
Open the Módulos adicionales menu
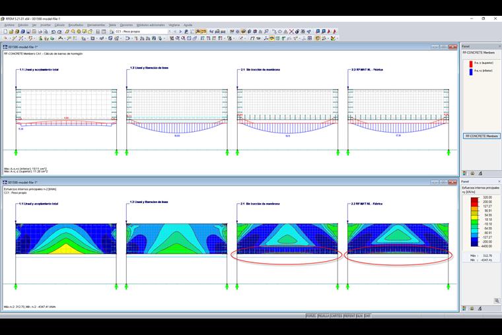pyautogui.click(x=151, y=25)
